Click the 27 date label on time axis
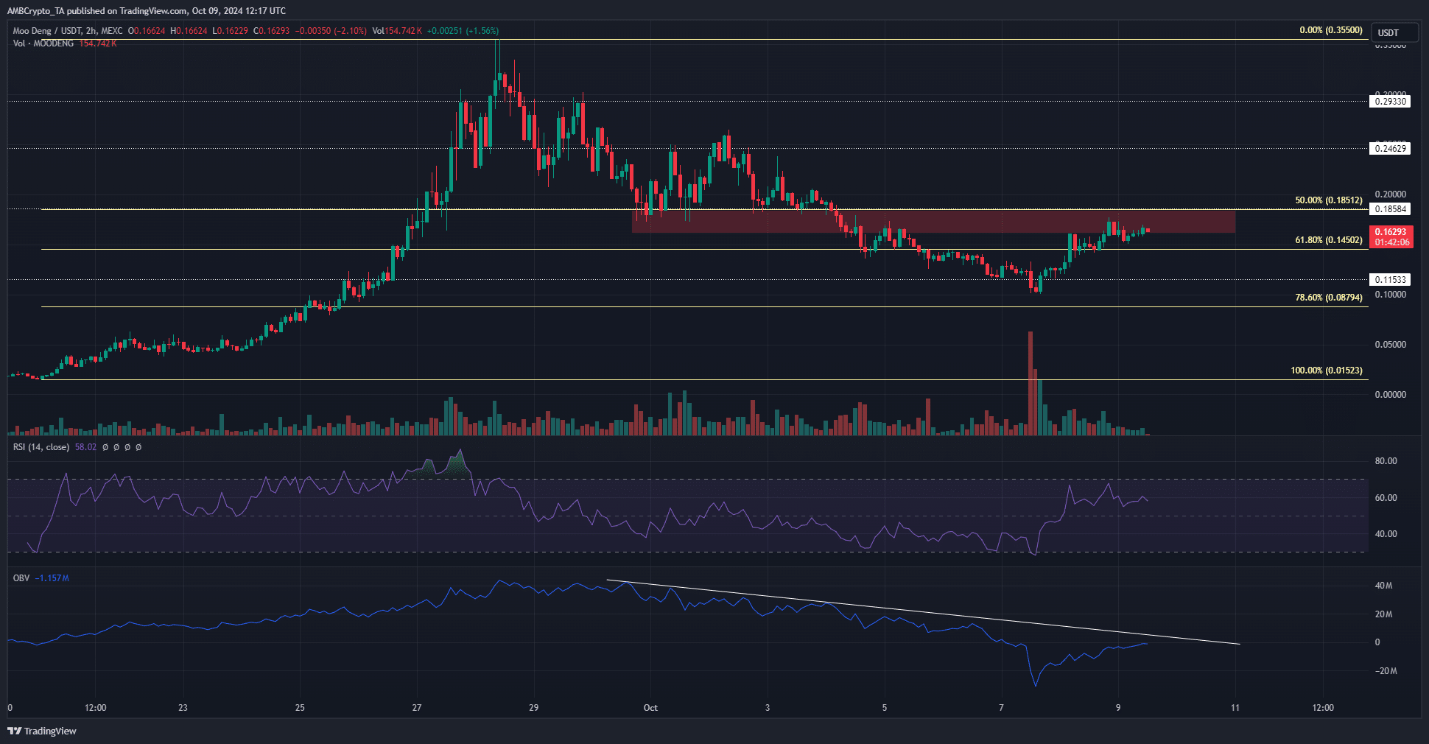This screenshot has height=744, width=1429. pos(417,708)
